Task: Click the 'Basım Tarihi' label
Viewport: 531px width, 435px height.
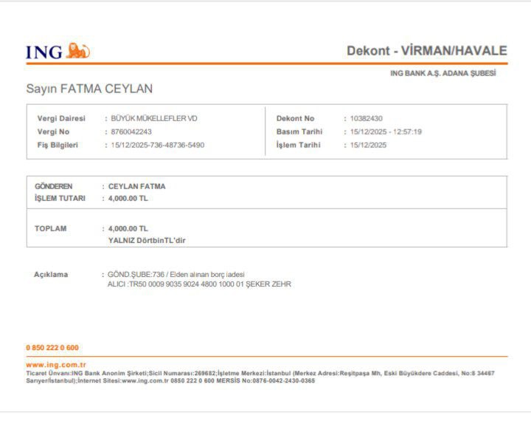Action: coord(299,131)
